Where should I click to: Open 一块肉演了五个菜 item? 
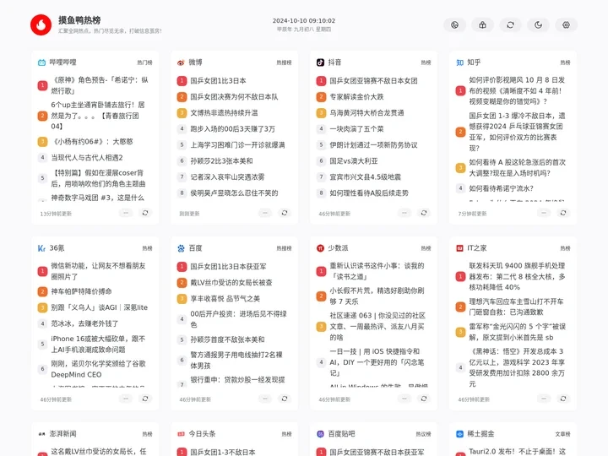(356, 128)
